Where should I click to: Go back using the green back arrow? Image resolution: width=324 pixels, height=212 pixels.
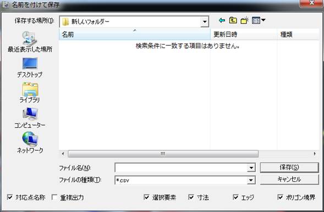click(222, 20)
